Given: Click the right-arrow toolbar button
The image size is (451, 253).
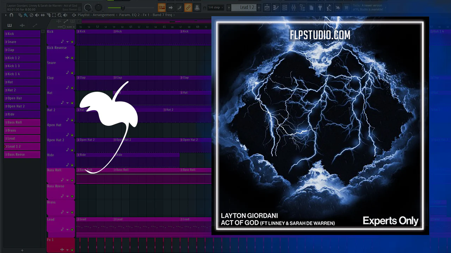Looking at the screenshot, I should tap(171, 7).
